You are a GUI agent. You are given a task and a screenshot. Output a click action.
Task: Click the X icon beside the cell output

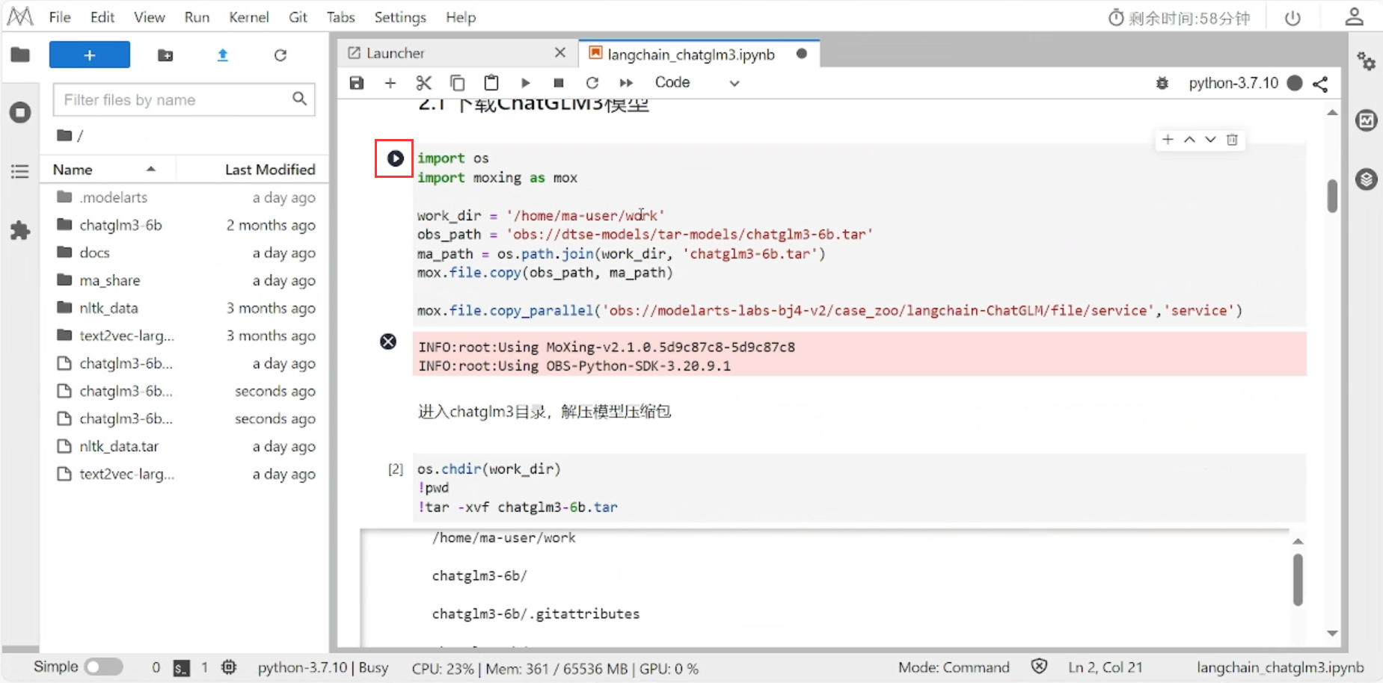pyautogui.click(x=388, y=341)
